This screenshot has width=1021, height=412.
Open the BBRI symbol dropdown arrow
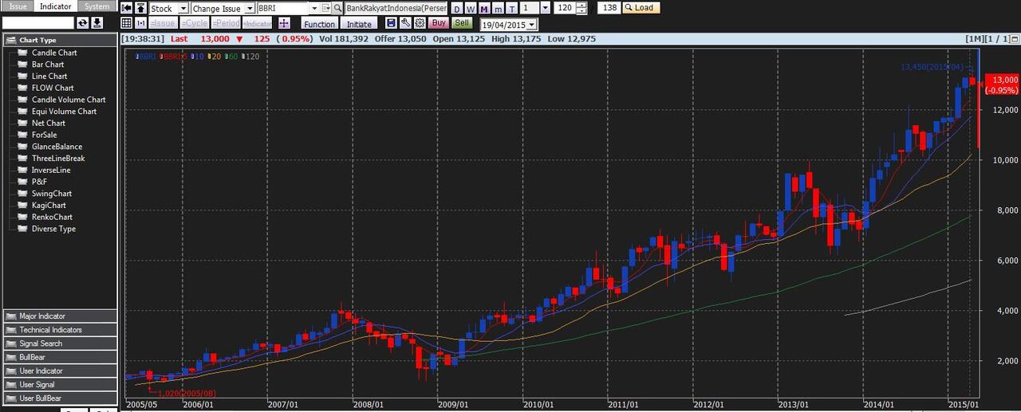[x=314, y=8]
